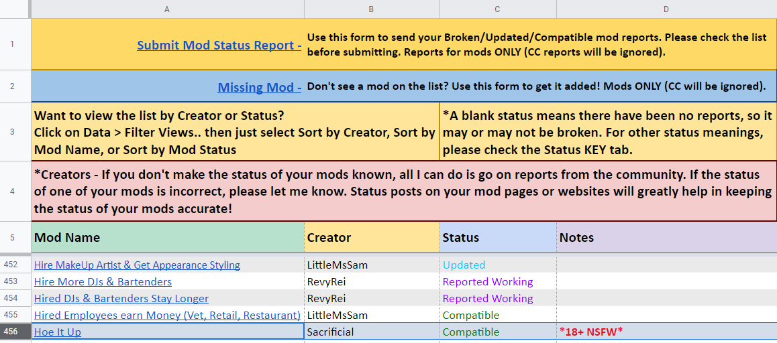Select the RevyRei cell in row 454
Screen dimensions: 777x343
point(372,299)
